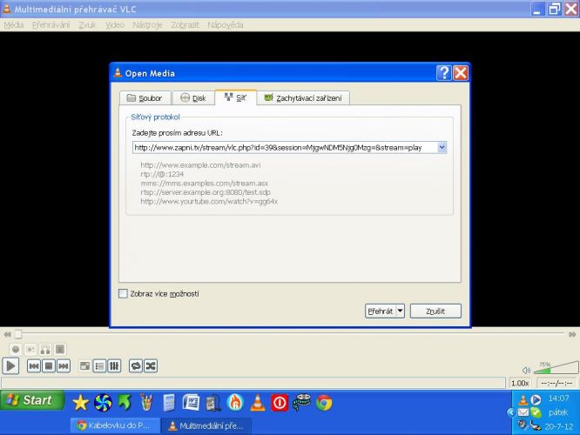Click the frame-by-frame button
Viewport: 580px width, 435px height.
click(x=60, y=349)
